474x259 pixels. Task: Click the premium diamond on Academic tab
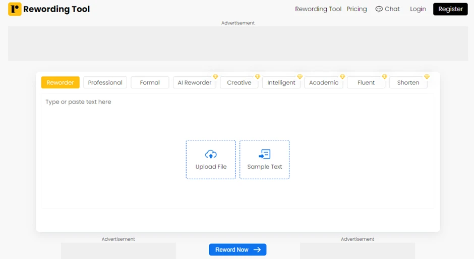[x=342, y=77]
